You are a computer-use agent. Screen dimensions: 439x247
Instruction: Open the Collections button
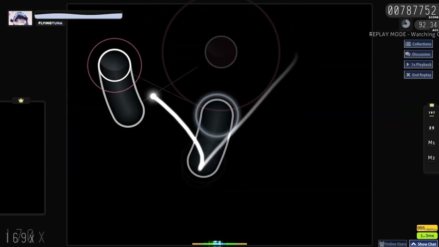tap(418, 44)
